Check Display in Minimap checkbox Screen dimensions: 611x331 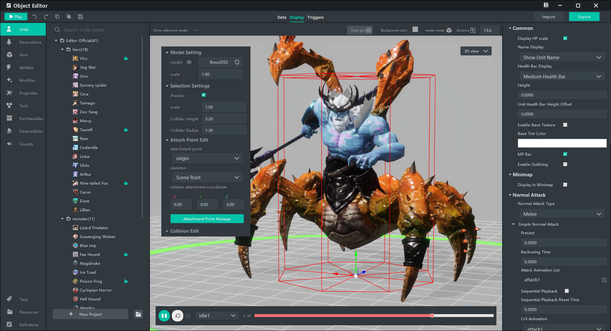565,185
